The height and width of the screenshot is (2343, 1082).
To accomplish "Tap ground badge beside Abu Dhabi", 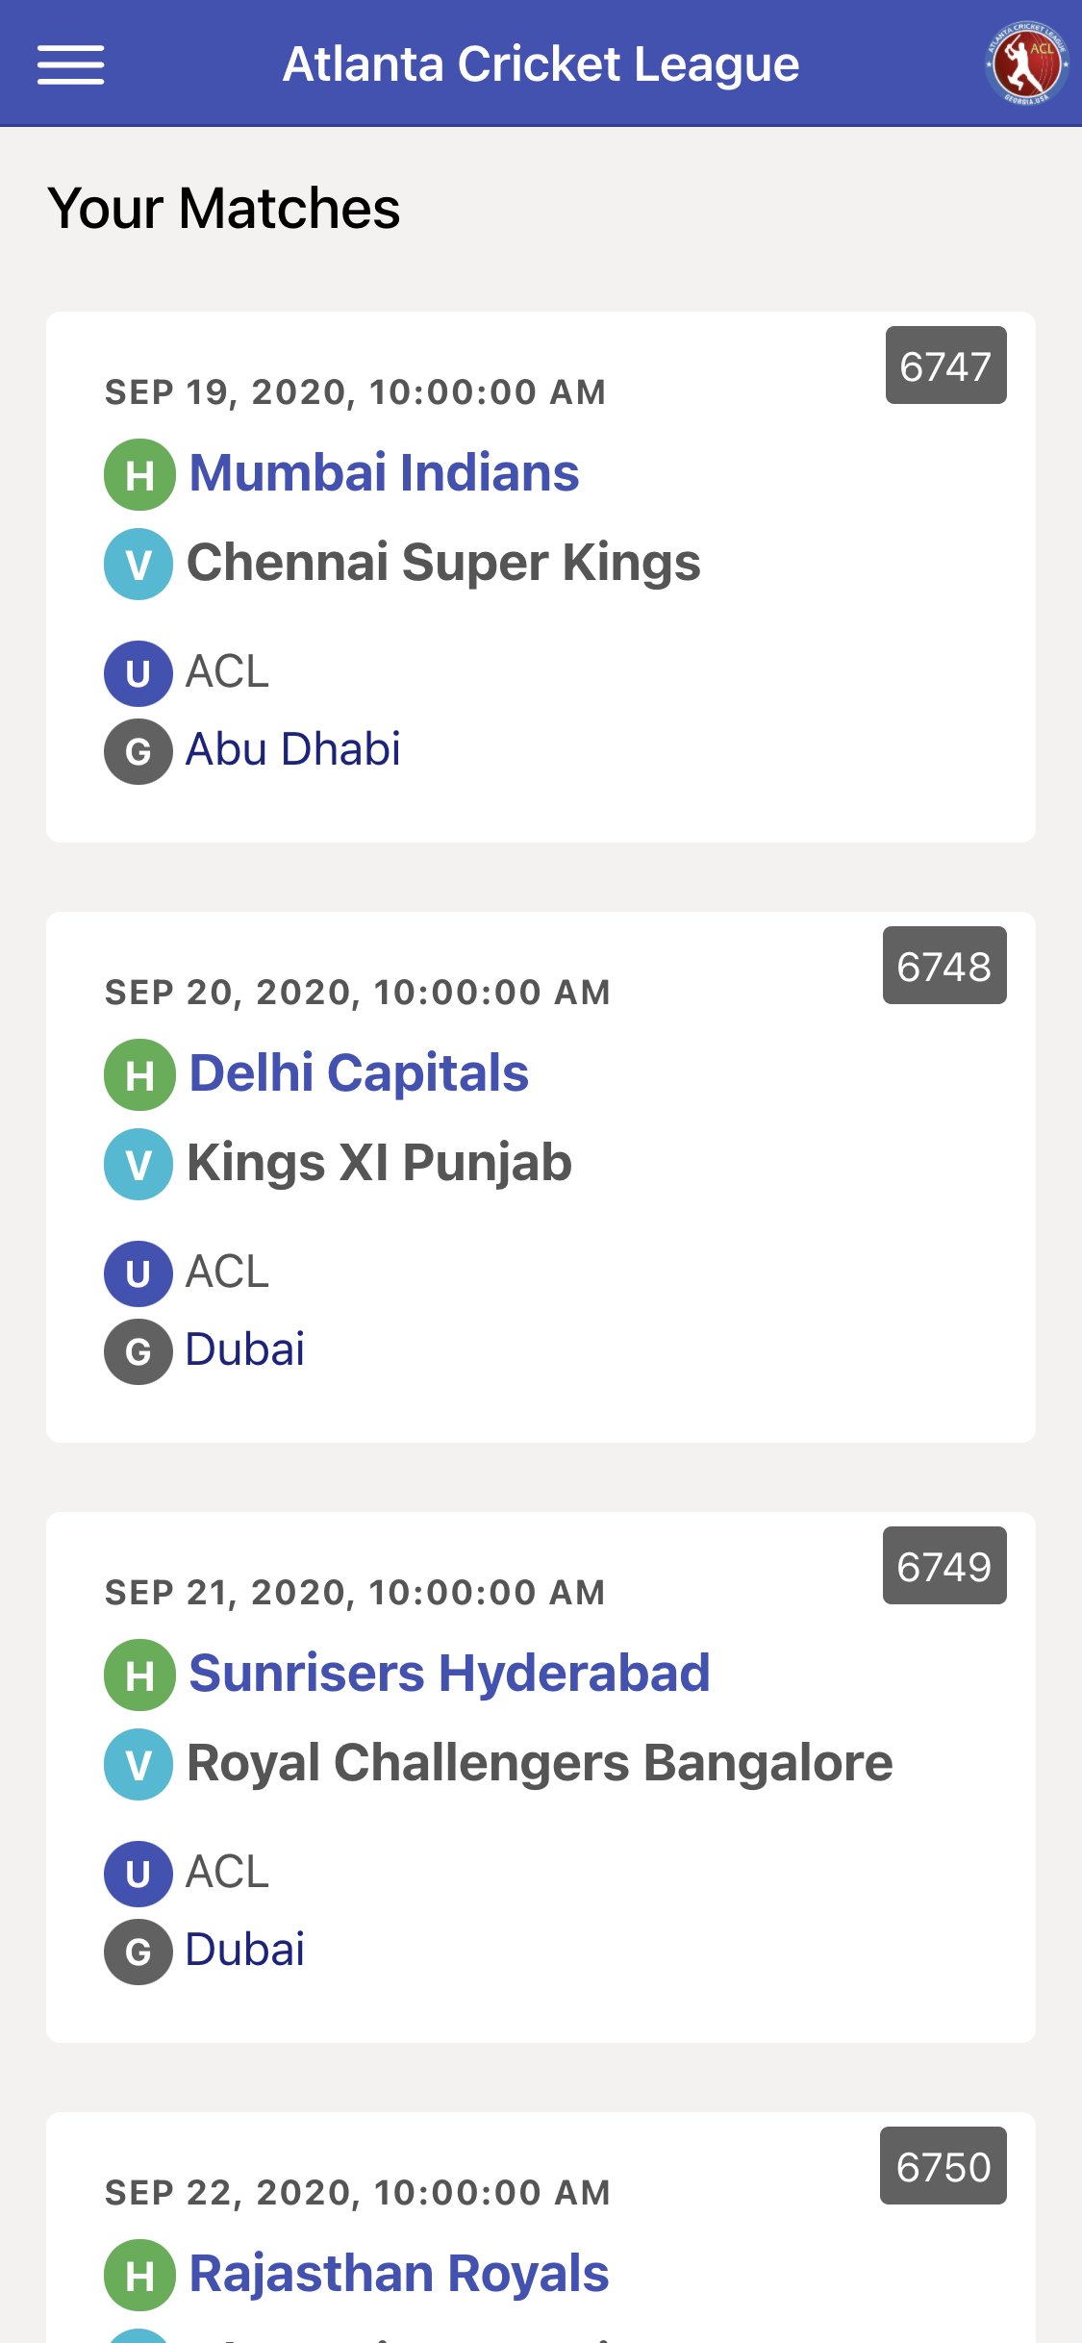I will 138,751.
